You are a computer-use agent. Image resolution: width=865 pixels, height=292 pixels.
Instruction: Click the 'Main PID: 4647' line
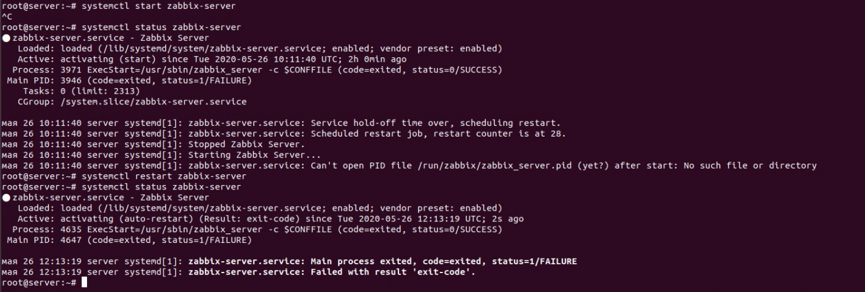[x=129, y=240]
